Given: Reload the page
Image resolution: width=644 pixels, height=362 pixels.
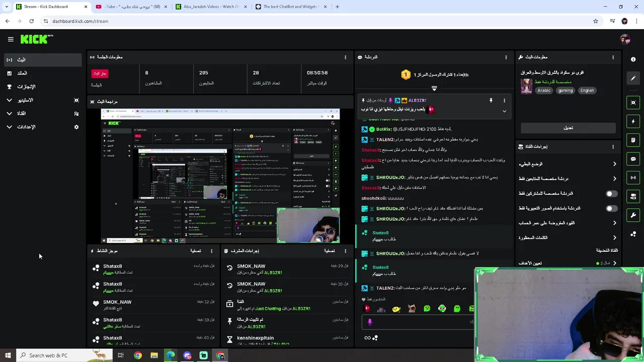Looking at the screenshot, I should click(x=31, y=21).
